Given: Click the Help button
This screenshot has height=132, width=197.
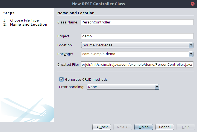Looking at the screenshot, I should 186,127.
